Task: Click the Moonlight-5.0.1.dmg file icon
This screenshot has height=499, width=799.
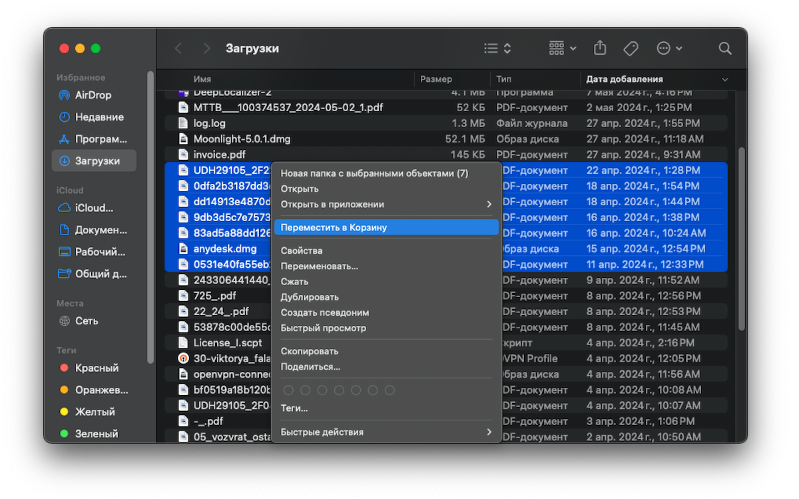Action: 184,139
